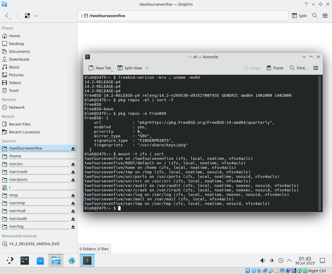
Task: Open Desktop in Places panel
Action: (x=38, y=44)
